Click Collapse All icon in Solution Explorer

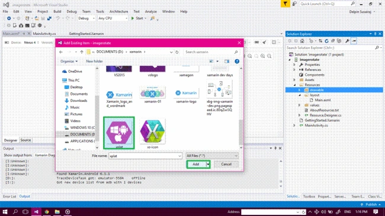[333, 41]
